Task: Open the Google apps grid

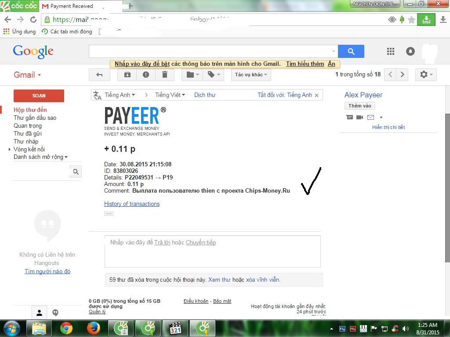Action: [x=391, y=51]
